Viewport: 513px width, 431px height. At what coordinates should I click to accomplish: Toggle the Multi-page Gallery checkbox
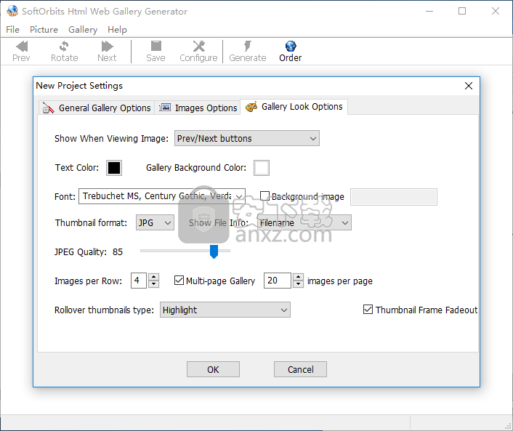(x=179, y=280)
